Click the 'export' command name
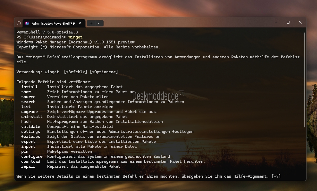 coord(28,142)
